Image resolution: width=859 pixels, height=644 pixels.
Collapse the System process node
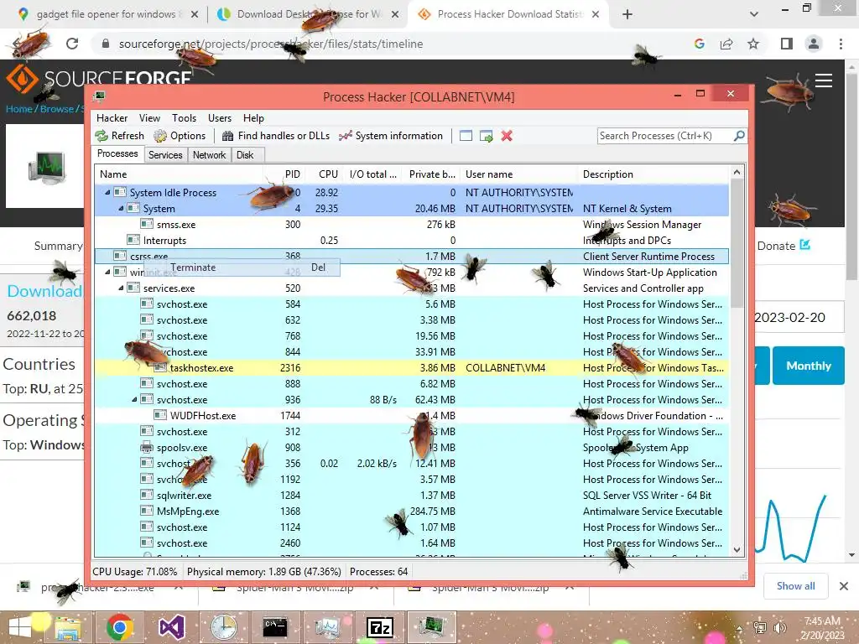click(121, 208)
